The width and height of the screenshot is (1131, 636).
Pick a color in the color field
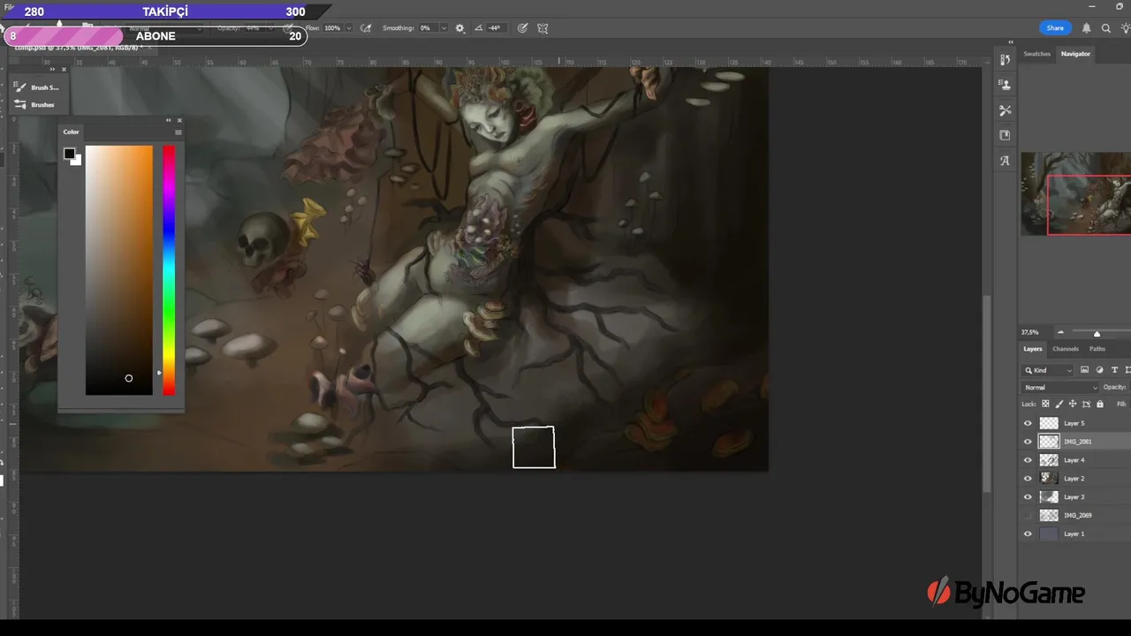pos(118,270)
